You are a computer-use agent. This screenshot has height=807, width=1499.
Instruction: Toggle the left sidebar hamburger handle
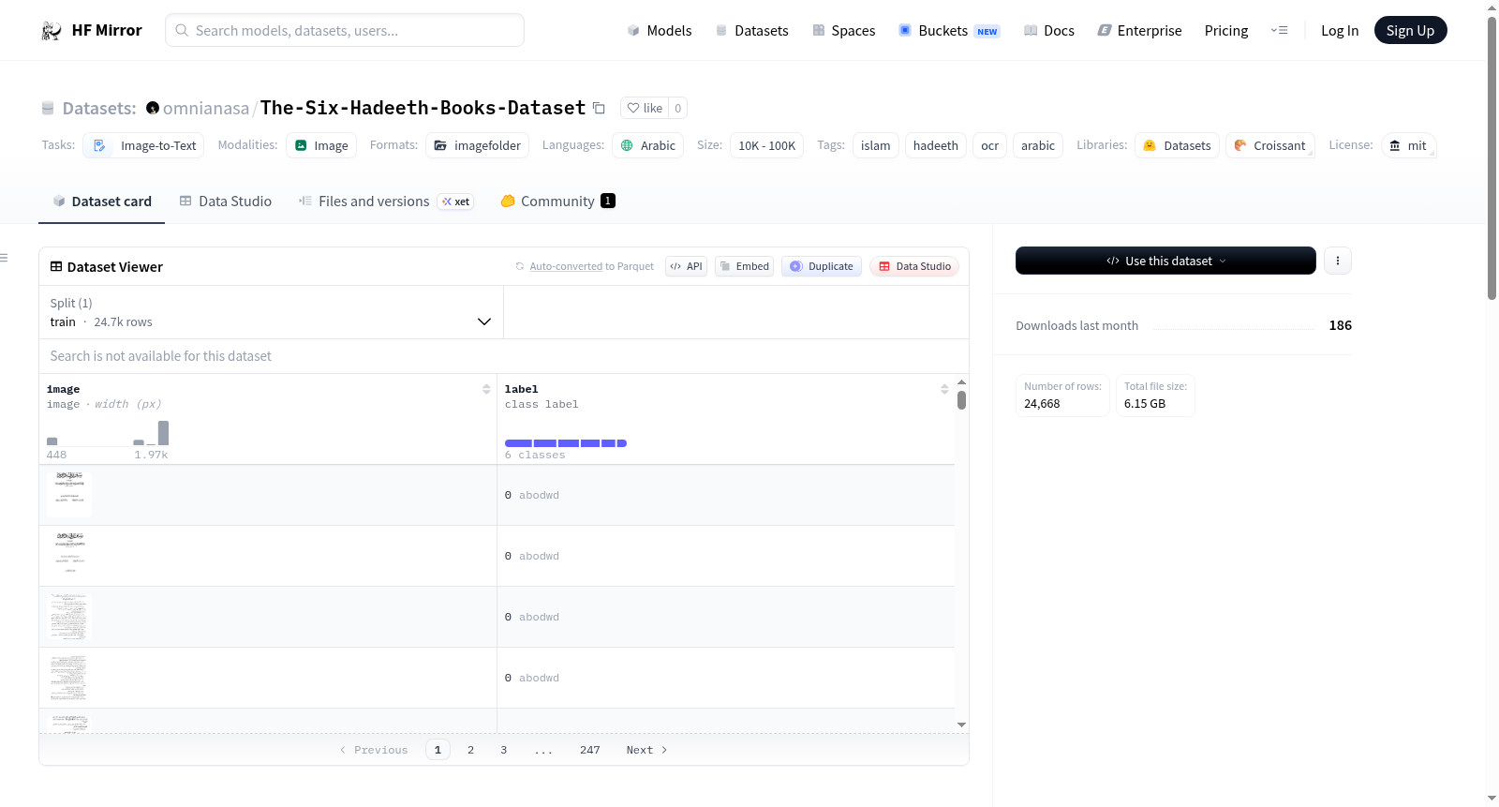point(5,258)
